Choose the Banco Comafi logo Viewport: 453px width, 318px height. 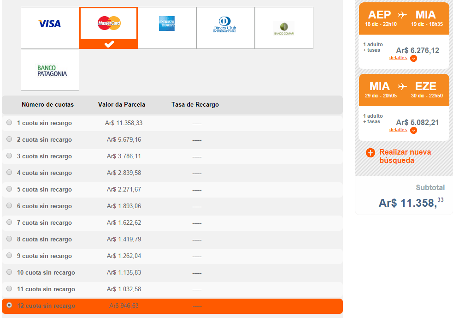click(x=284, y=28)
